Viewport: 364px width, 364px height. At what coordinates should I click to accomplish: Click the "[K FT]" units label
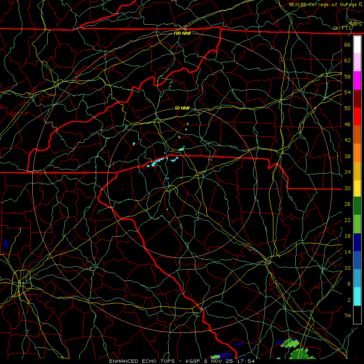click(x=342, y=28)
